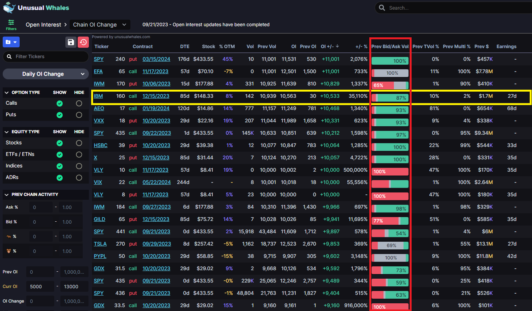
Task: Click OI Change minimum input
Action: point(40,301)
